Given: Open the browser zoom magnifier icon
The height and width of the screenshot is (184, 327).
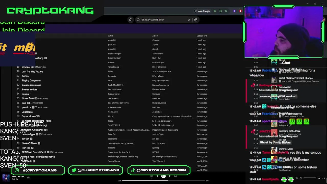Looking at the screenshot, I should (215, 11).
